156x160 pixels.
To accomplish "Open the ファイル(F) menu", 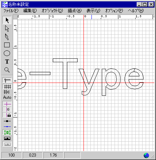I will [x=11, y=11].
